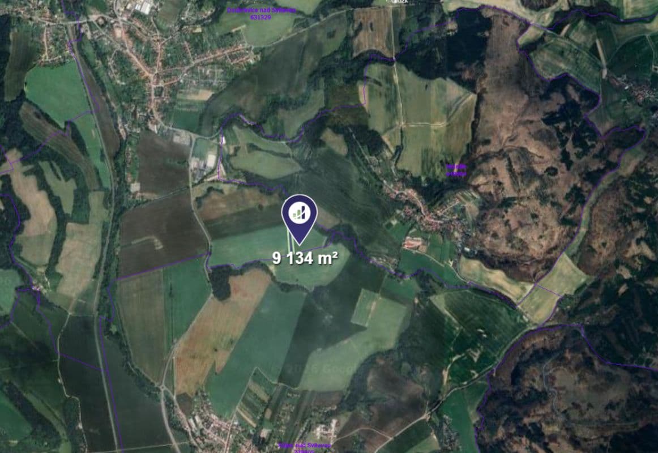This screenshot has width=658, height=453.
Task: Click the large dark brown ploughed field
Action: [x=163, y=234]
